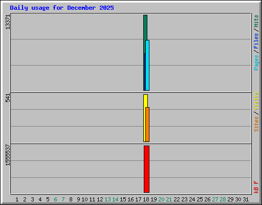Click day 2 on the x-axis
This screenshot has height=205, width=262.
(25, 199)
